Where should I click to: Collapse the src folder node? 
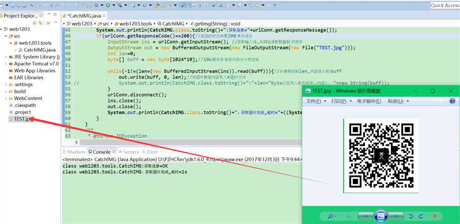point(6,36)
